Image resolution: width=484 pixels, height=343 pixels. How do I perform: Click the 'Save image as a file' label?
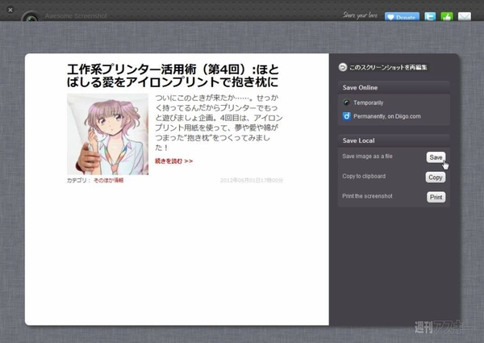point(367,157)
